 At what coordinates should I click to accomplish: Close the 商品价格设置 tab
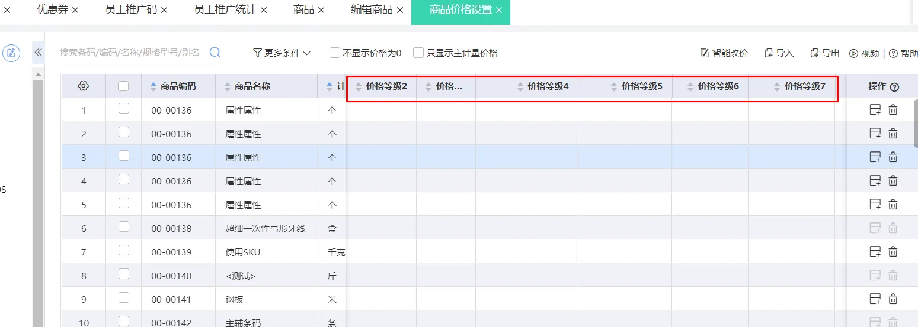[x=499, y=10]
